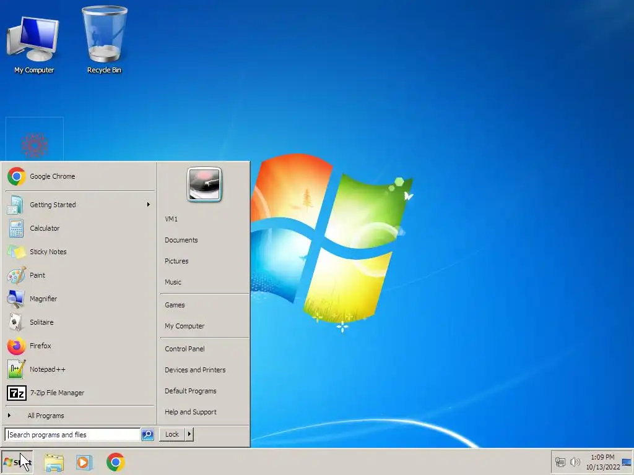634x475 pixels.
Task: Click the search magnifier button
Action: (x=147, y=435)
